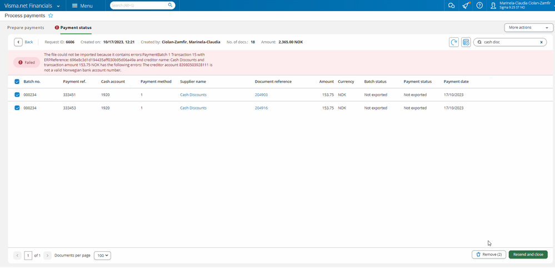Toggle the select-all checkbox in table header
The width and height of the screenshot is (555, 268).
click(x=17, y=81)
